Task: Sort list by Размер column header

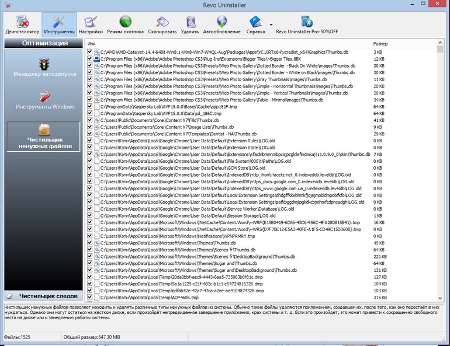Action: click(x=403, y=44)
